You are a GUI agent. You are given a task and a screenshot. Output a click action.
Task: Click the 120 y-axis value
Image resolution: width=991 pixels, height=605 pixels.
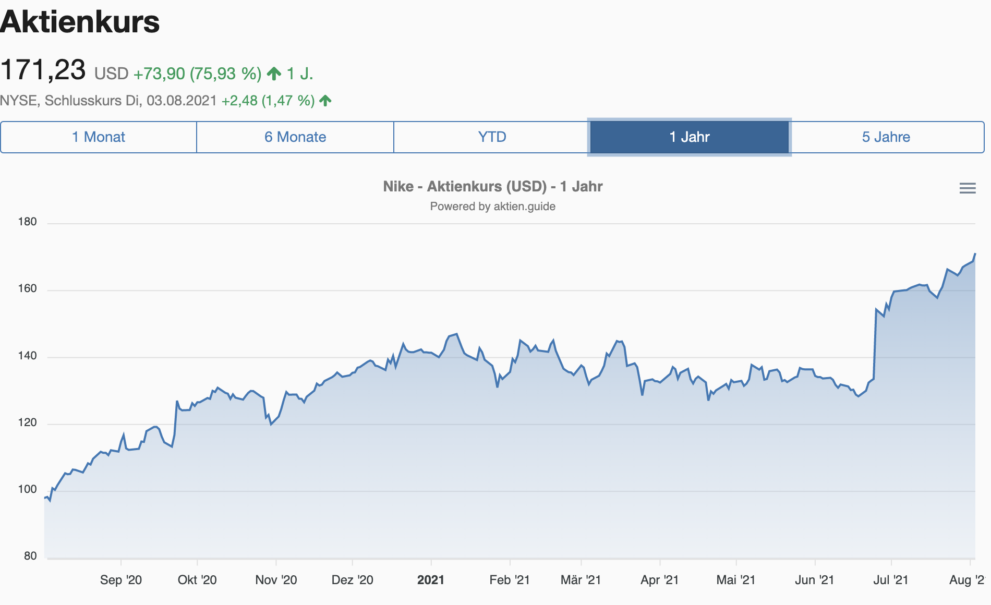coord(28,422)
